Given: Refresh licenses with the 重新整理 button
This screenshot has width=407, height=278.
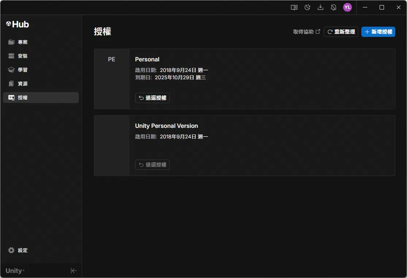Looking at the screenshot, I should [341, 31].
